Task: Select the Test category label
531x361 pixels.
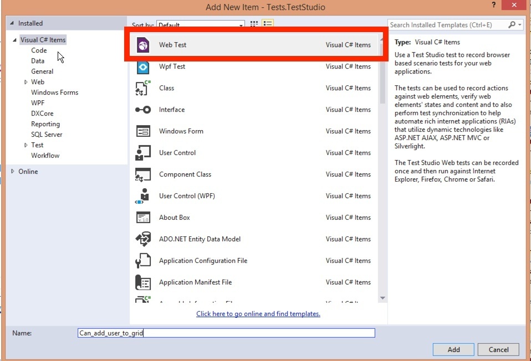Action: [x=37, y=145]
